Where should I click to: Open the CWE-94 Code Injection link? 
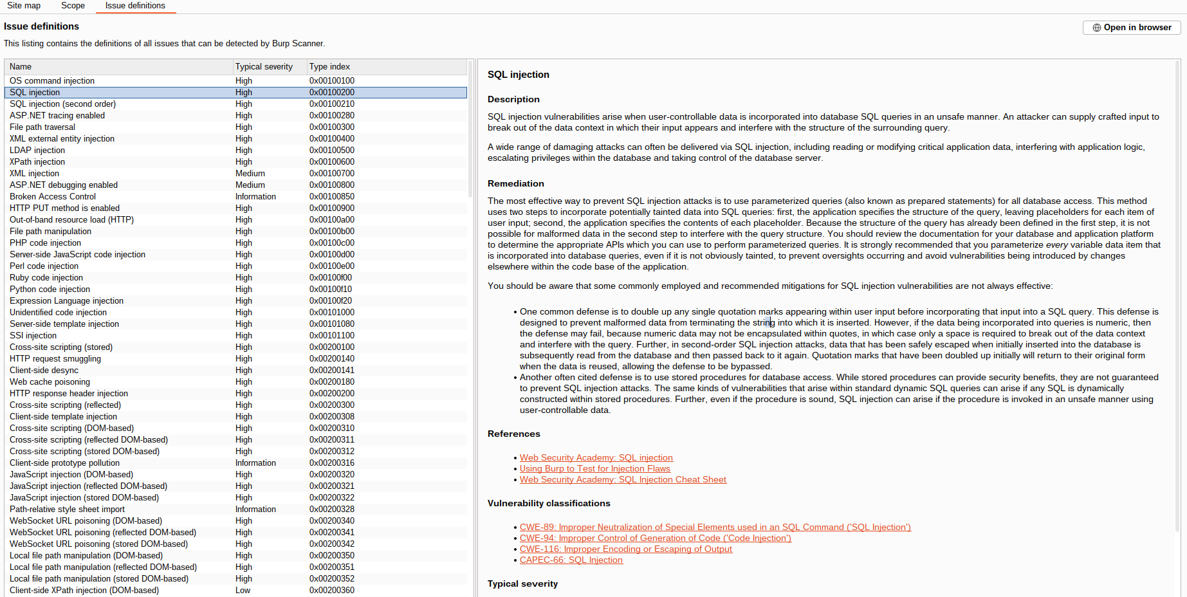655,538
